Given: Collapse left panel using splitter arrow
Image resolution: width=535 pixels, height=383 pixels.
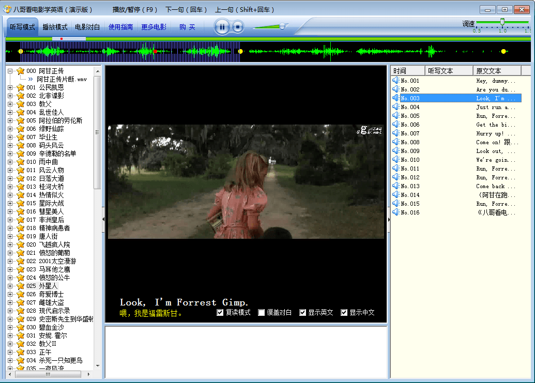Looking at the screenshot, I should click(103, 219).
